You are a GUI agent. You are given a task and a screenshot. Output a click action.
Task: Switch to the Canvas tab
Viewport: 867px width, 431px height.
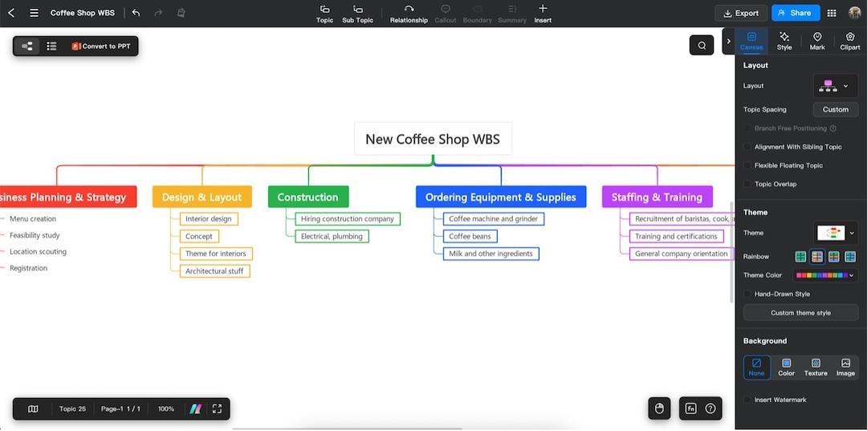click(x=751, y=41)
